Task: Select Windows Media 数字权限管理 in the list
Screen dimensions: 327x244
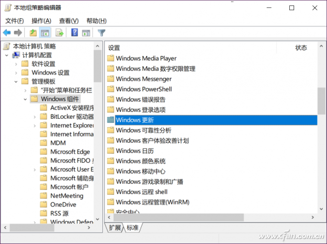Action: pyautogui.click(x=156, y=68)
